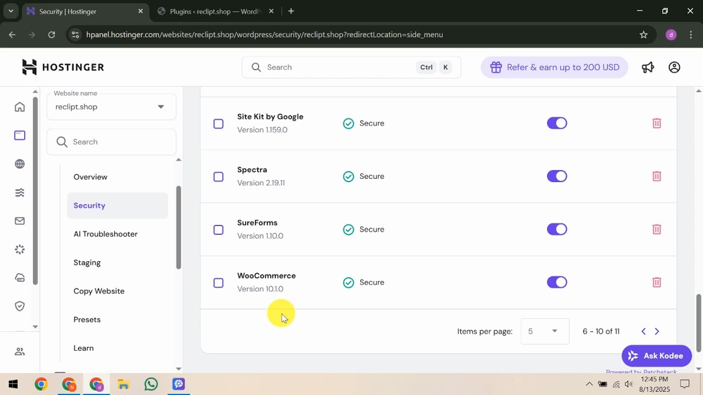Bookmark this page with star icon
This screenshot has width=703, height=395.
point(644,35)
